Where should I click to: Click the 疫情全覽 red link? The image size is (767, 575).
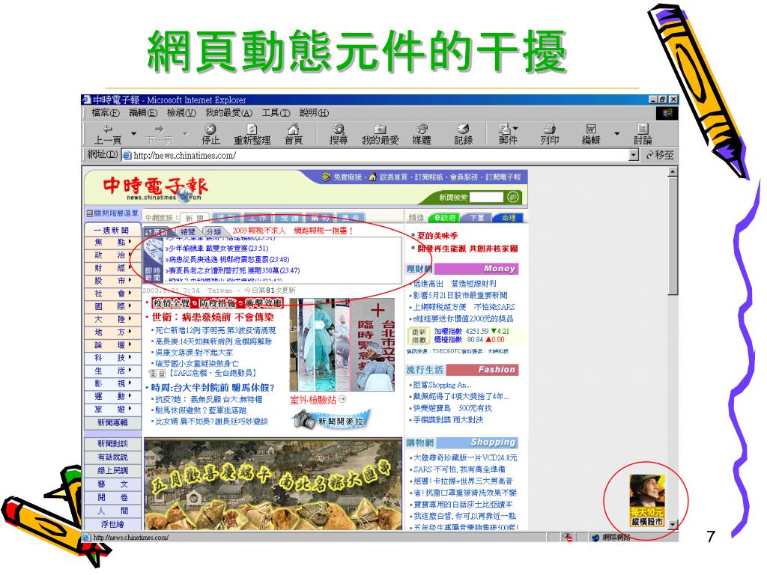(x=171, y=303)
